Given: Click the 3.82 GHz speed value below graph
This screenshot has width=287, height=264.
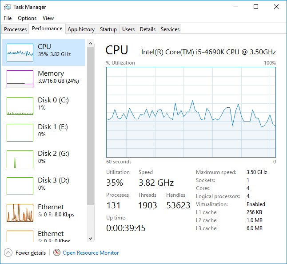Looking at the screenshot, I should [x=156, y=183].
